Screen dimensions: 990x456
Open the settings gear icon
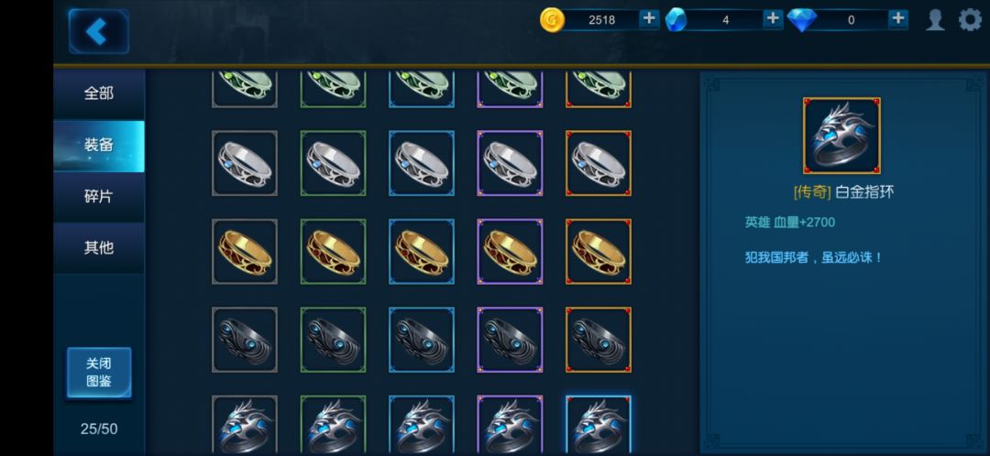click(x=971, y=19)
